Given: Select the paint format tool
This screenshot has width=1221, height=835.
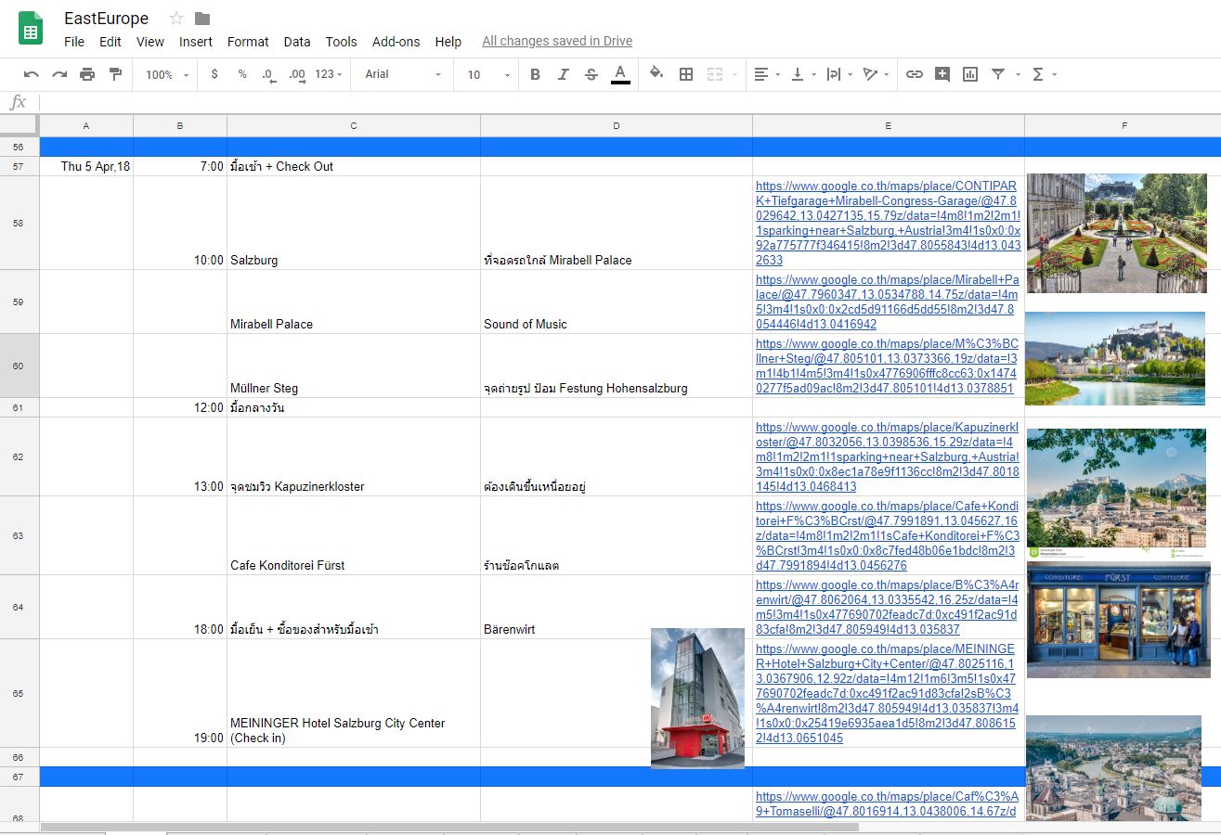Looking at the screenshot, I should click(116, 74).
